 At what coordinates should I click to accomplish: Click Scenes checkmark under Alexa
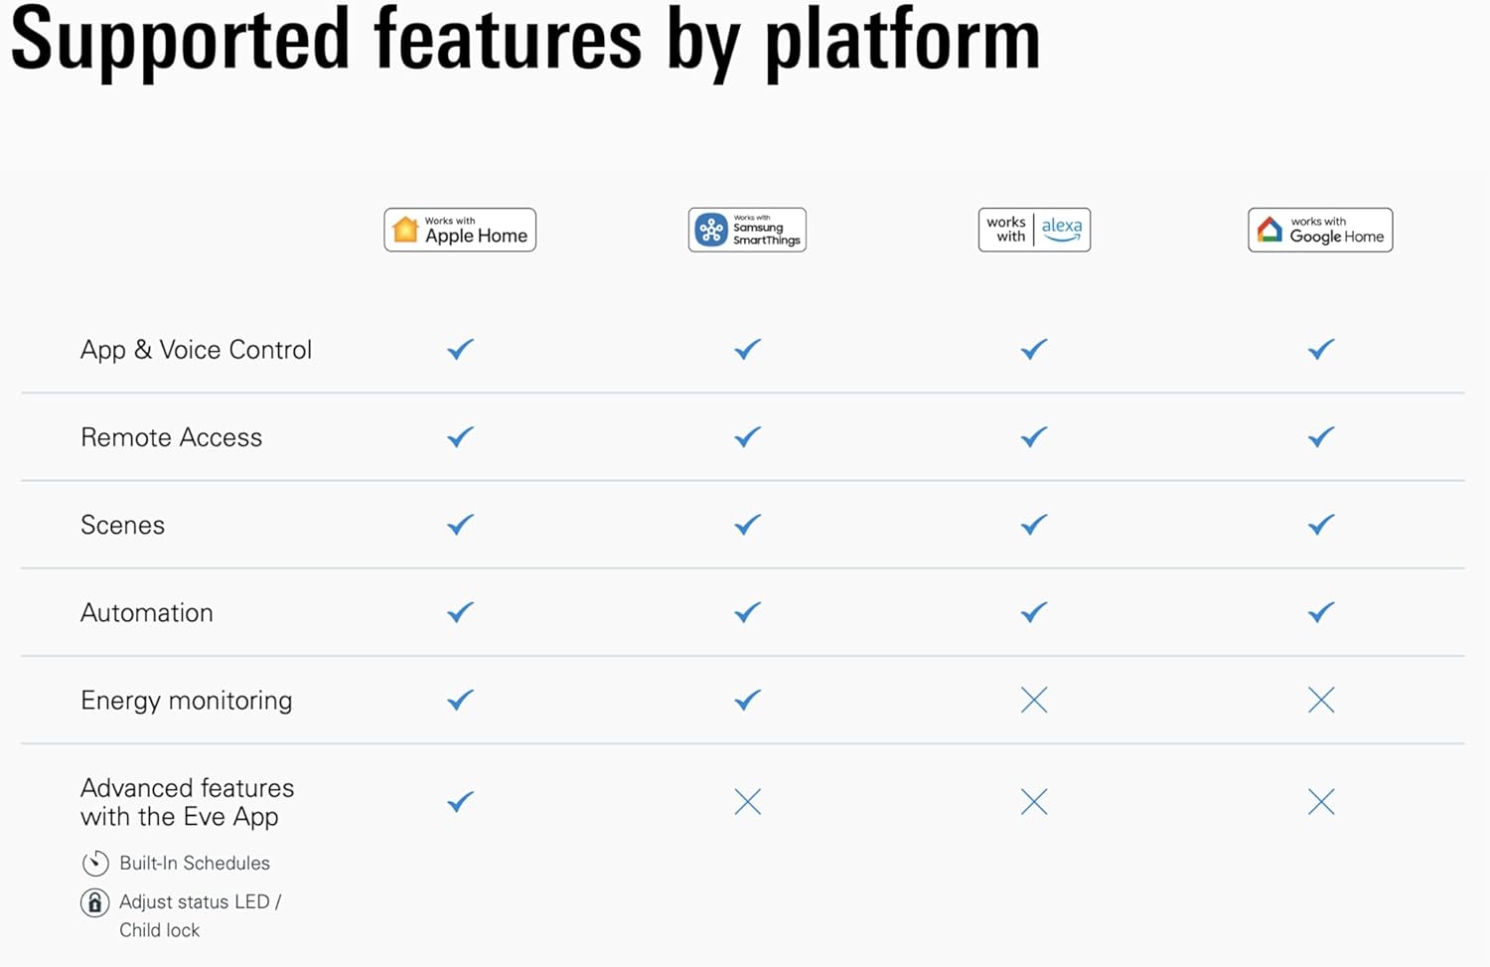click(1034, 525)
